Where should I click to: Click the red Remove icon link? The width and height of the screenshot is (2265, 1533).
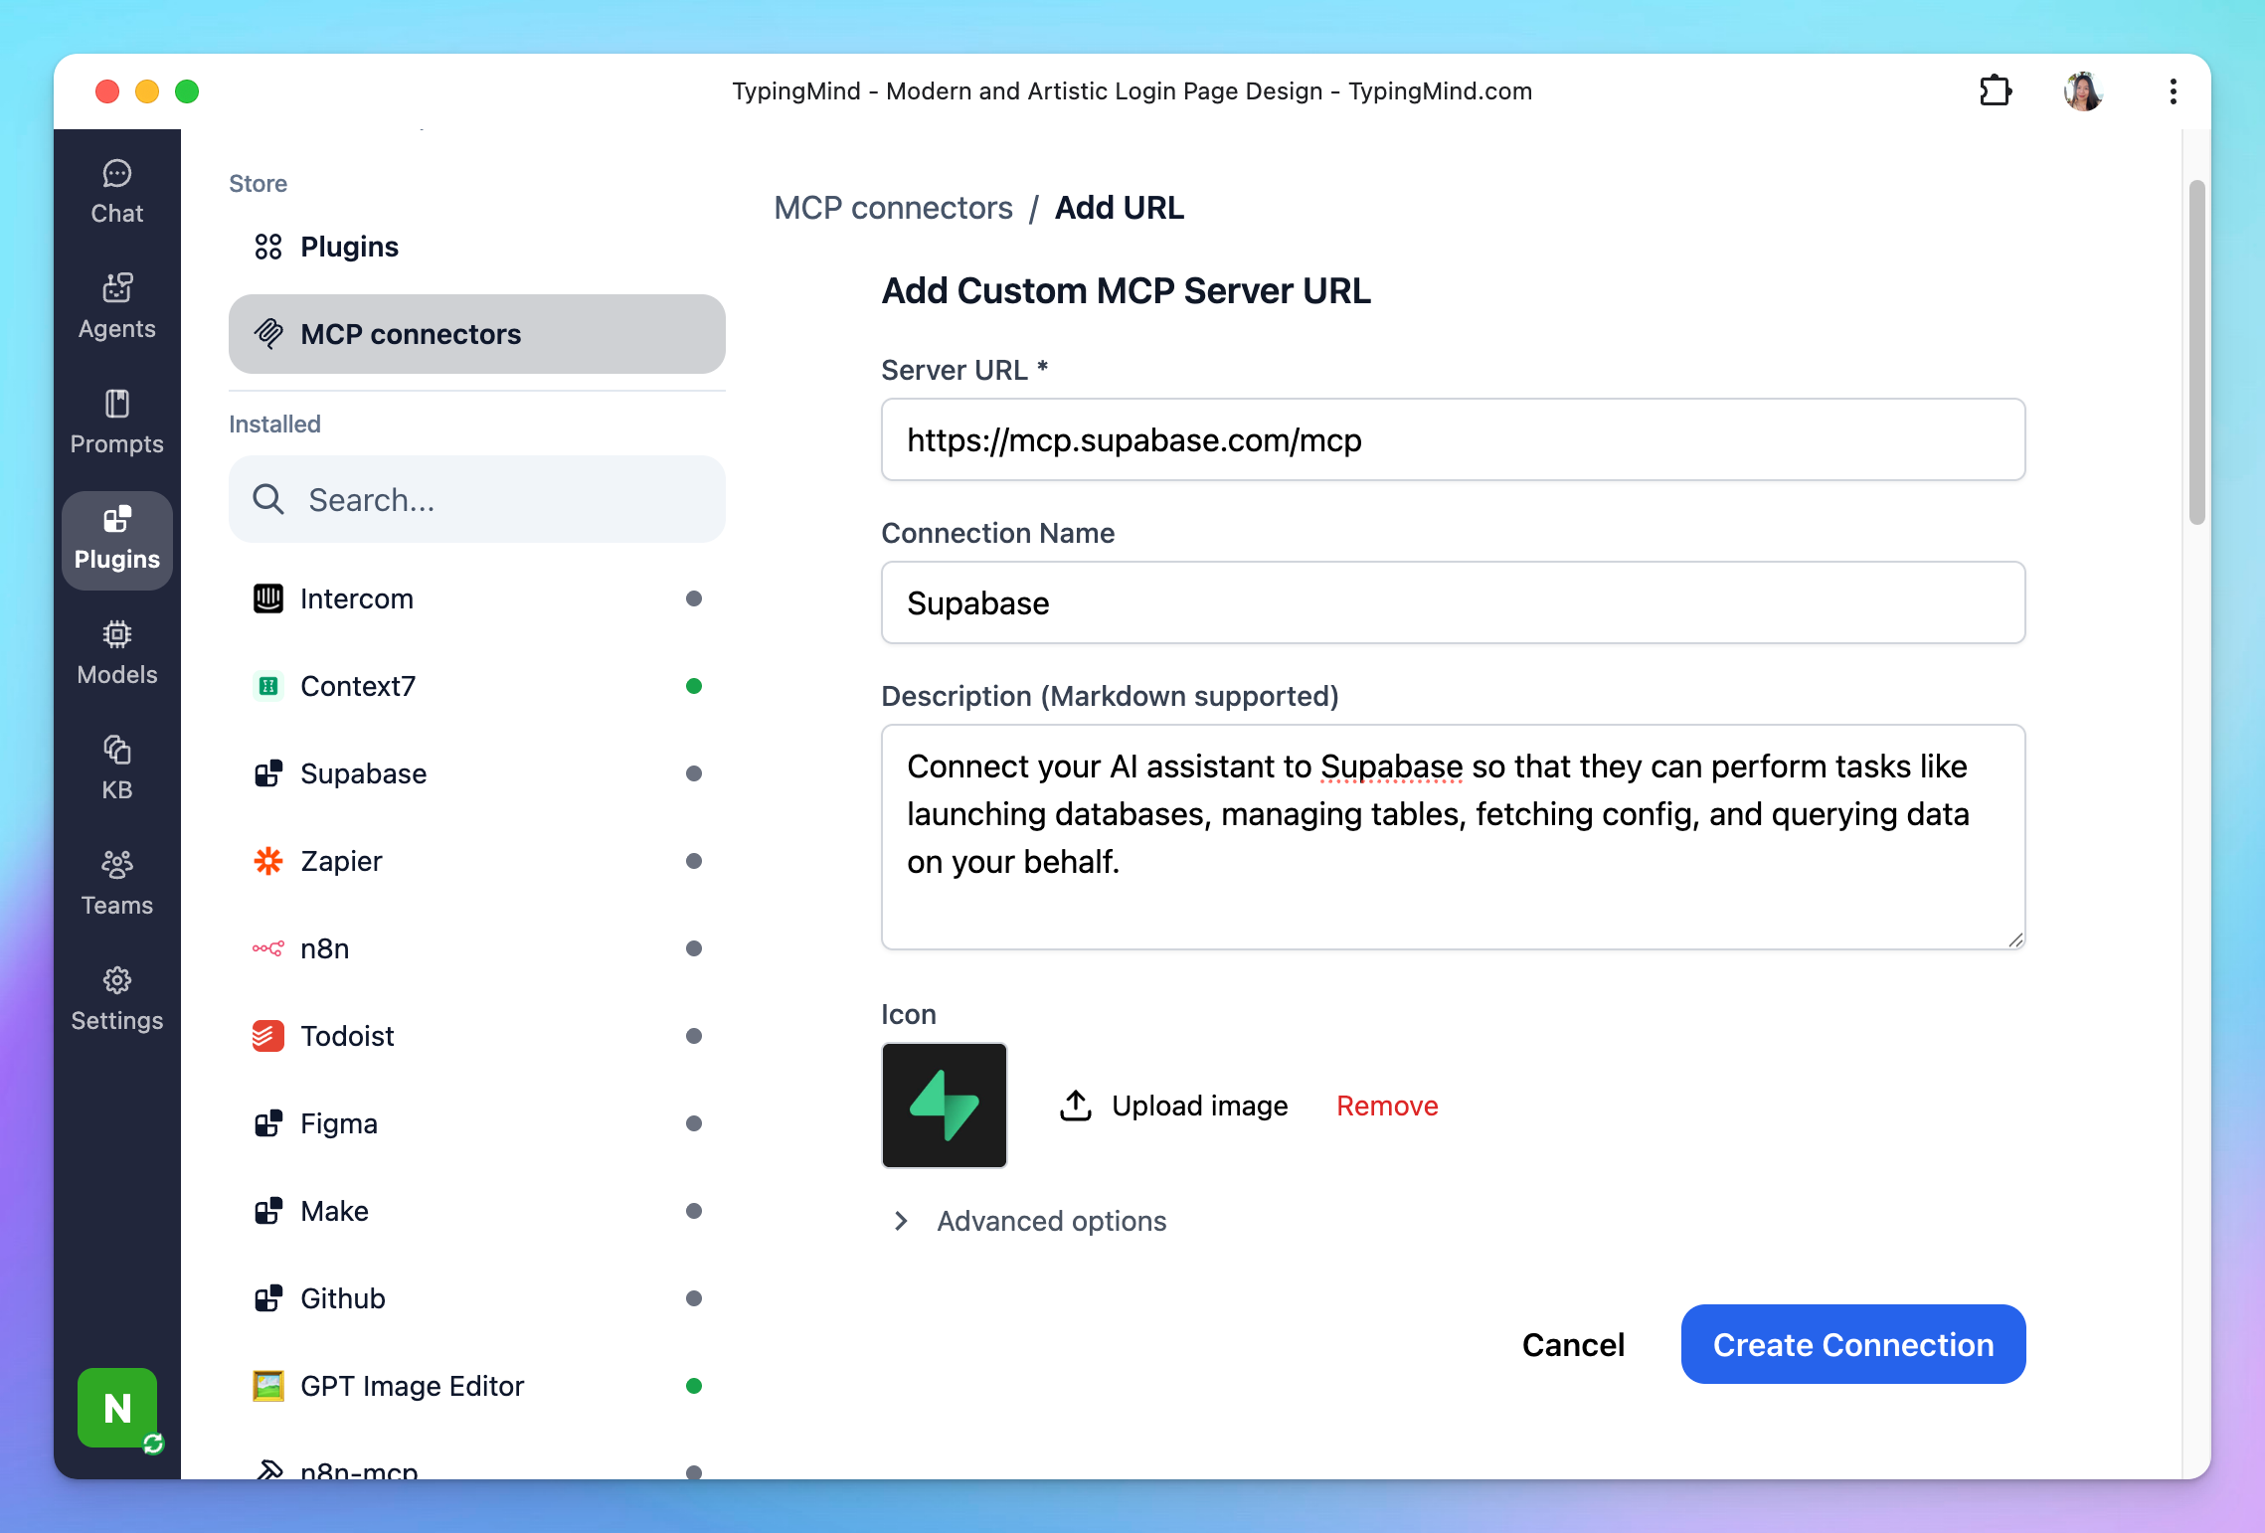click(x=1387, y=1106)
